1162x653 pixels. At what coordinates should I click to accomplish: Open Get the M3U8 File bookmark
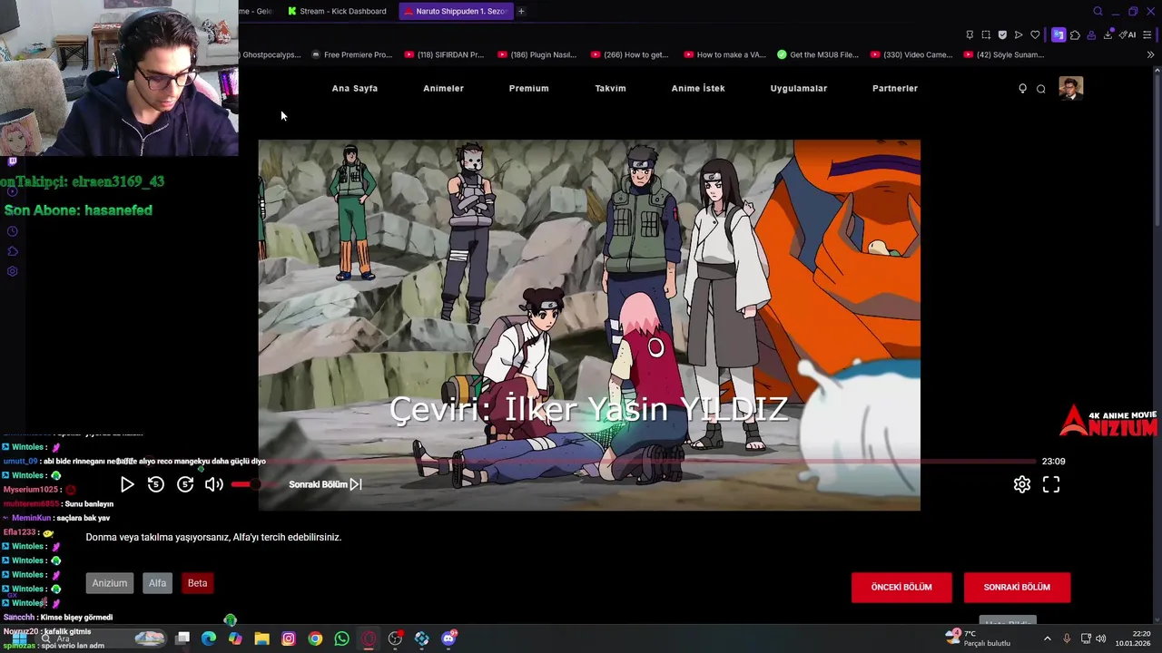pos(818,54)
